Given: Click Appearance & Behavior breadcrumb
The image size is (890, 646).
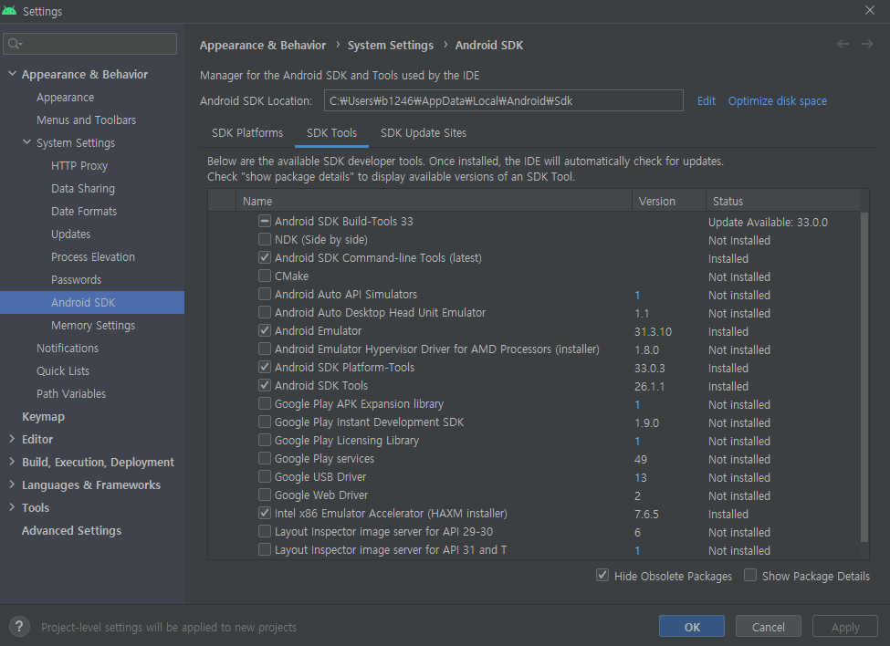Looking at the screenshot, I should click(263, 46).
